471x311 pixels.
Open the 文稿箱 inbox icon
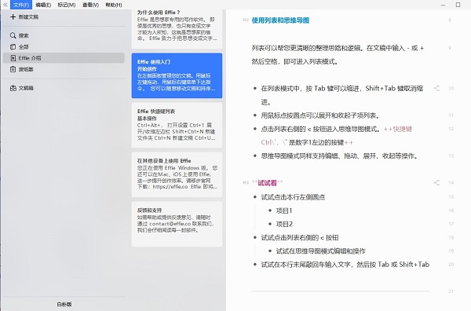tap(13, 88)
